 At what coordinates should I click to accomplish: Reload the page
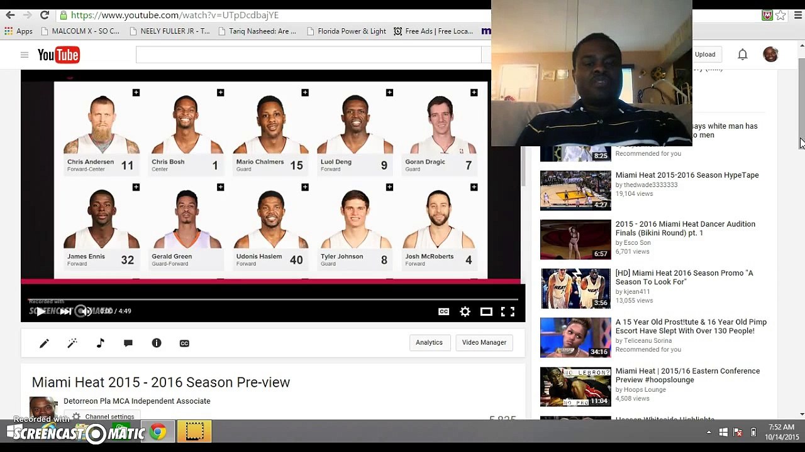(x=44, y=15)
